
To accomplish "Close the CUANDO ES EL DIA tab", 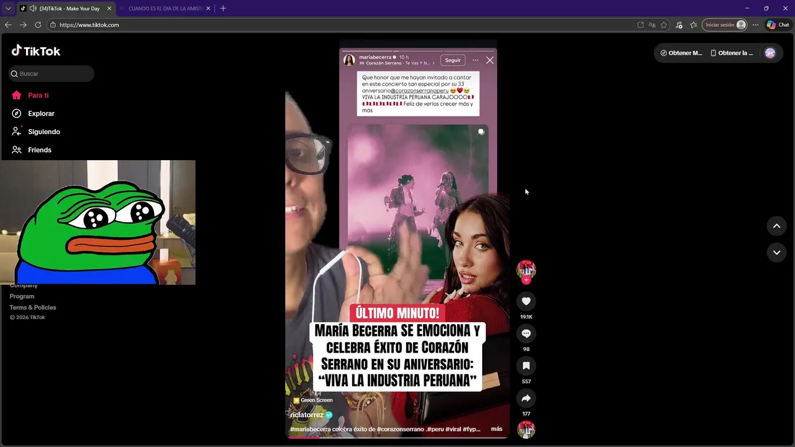I will click(208, 8).
